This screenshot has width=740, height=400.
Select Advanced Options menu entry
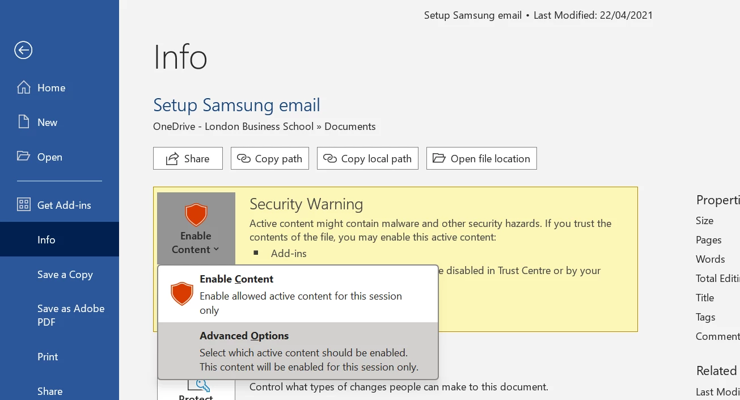(x=298, y=351)
